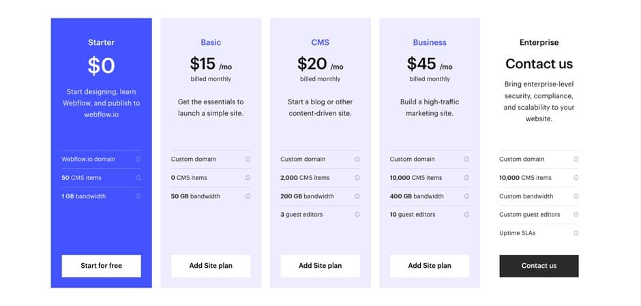
Task: Show info for Basic plan Custom domain
Action: pyautogui.click(x=248, y=159)
